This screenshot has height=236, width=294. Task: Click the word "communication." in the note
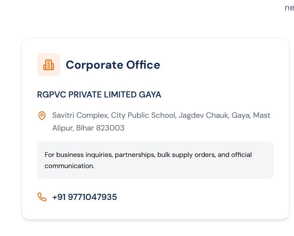[x=69, y=166]
